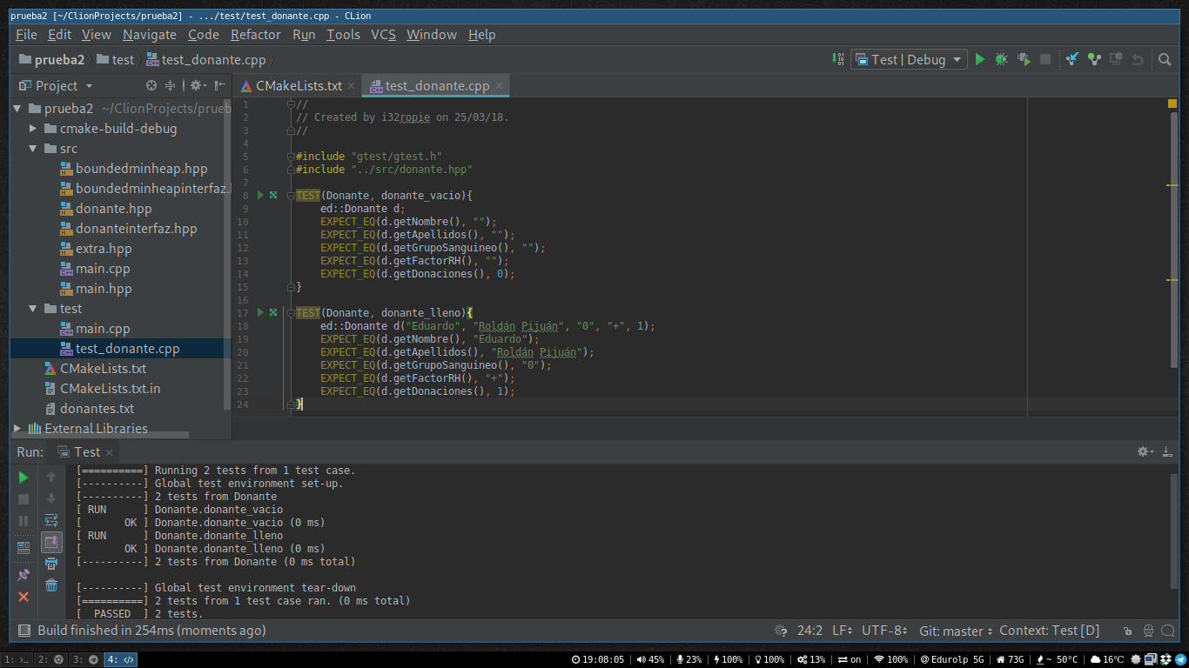Screen dimensions: 1189x668
Task: Click Git: master branch in status bar
Action: (x=956, y=631)
